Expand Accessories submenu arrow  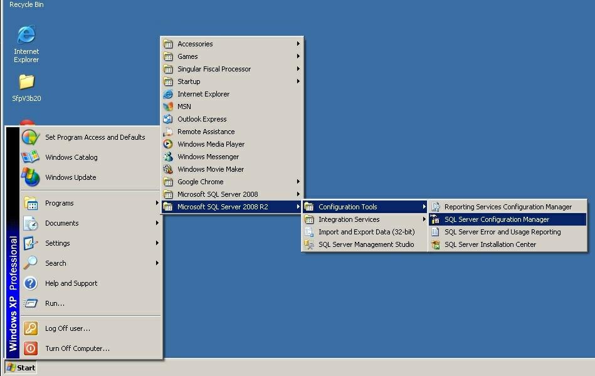(x=298, y=44)
